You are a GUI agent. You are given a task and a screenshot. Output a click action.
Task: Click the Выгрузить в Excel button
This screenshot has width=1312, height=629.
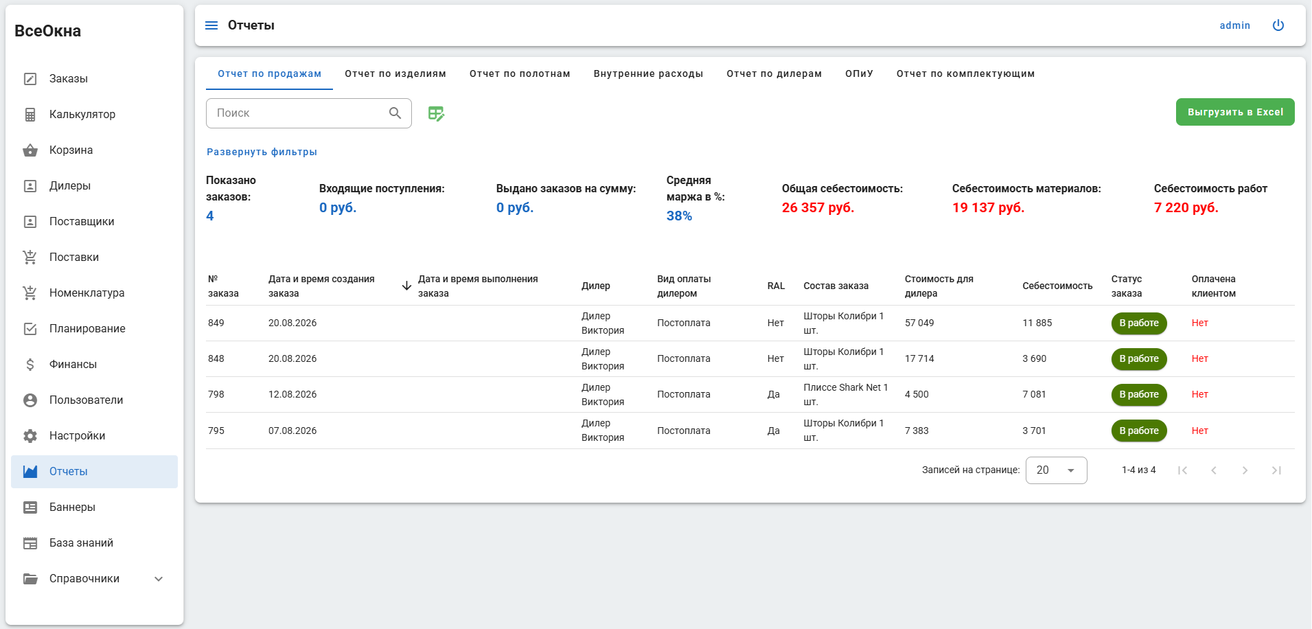1235,112
